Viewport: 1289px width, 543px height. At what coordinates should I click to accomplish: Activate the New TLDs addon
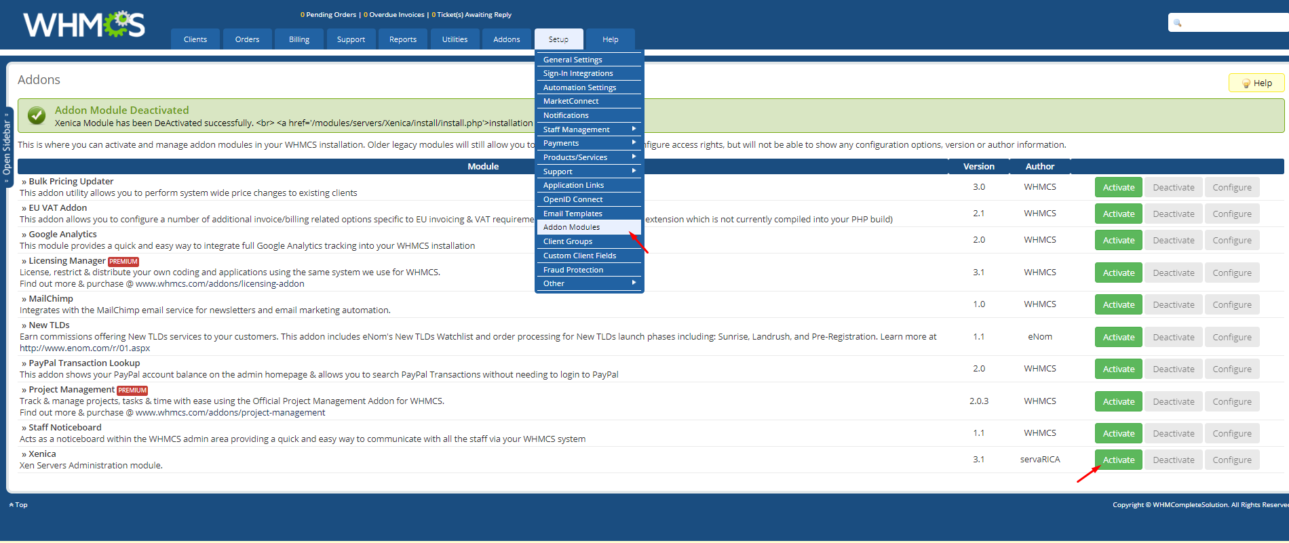click(1119, 337)
